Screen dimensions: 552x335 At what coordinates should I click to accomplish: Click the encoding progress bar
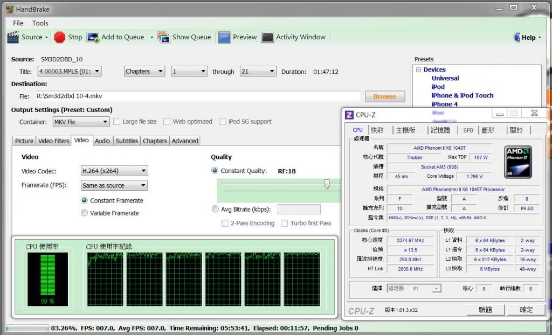click(27, 329)
